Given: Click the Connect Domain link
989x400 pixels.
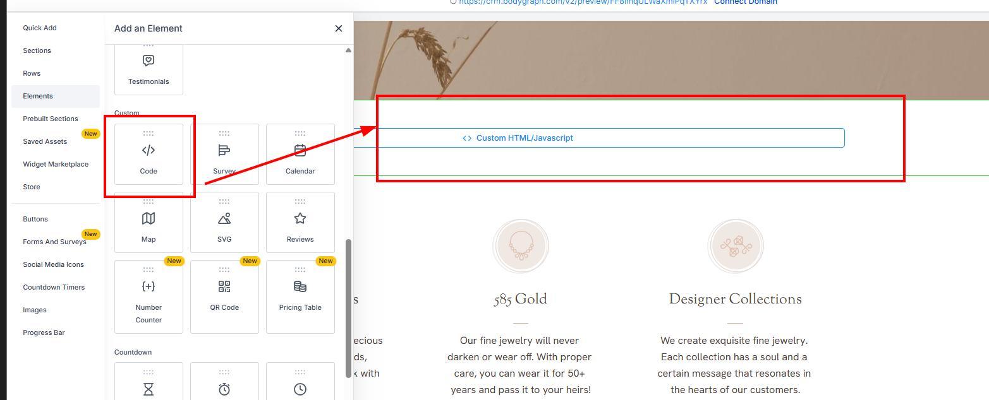Looking at the screenshot, I should click(x=746, y=3).
